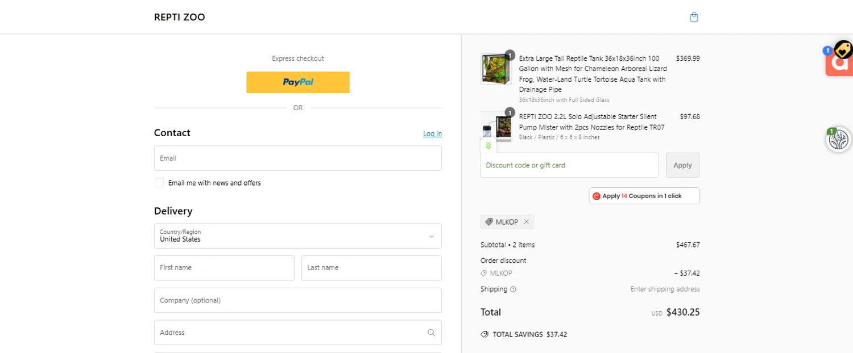Open the Country/Region dropdown
Viewport: 853px width, 353px height.
coord(298,236)
